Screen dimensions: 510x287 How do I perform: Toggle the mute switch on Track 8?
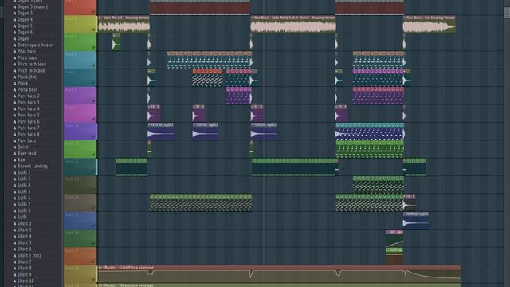pos(94,101)
